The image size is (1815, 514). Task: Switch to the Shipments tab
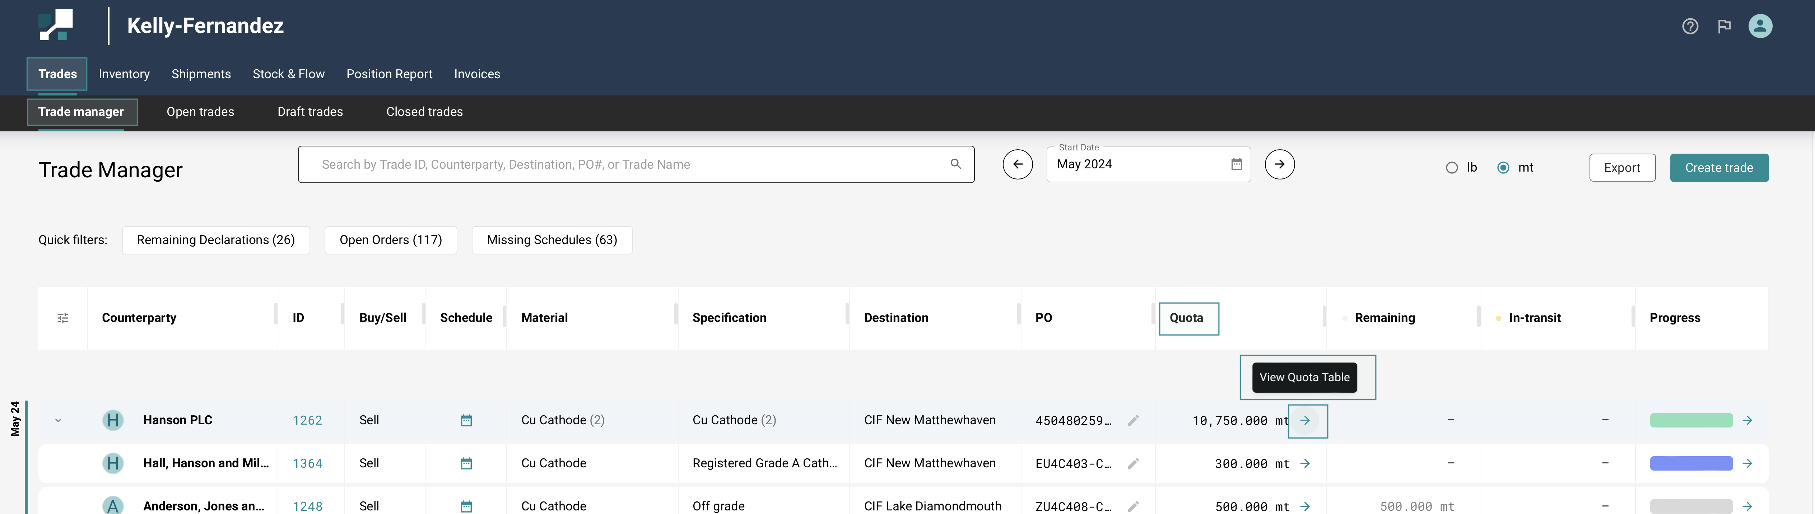201,74
